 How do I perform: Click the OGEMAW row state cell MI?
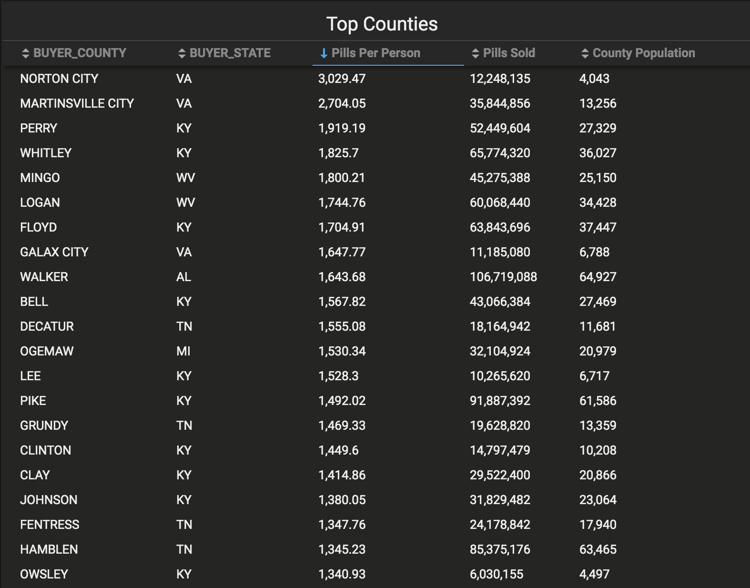pyautogui.click(x=183, y=351)
